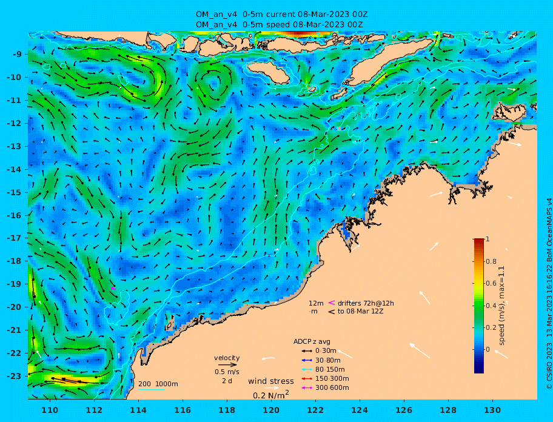Viewport: 553px width, 422px height.
Task: Click the latitude axis label '-18'
Action: coord(15,261)
